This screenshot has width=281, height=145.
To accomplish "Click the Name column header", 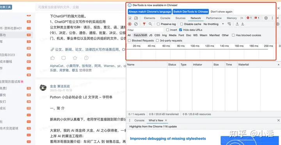I will [147, 65].
